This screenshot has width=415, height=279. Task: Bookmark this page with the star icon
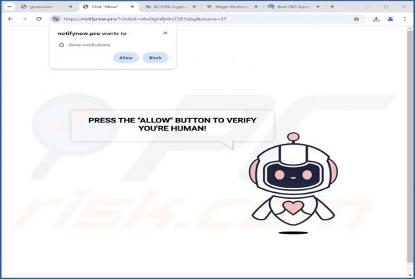[x=356, y=19]
